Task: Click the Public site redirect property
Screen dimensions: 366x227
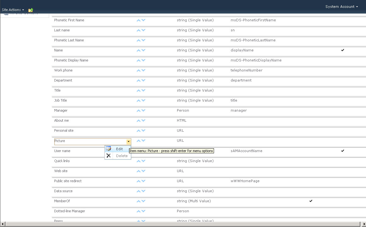Action: [68, 181]
